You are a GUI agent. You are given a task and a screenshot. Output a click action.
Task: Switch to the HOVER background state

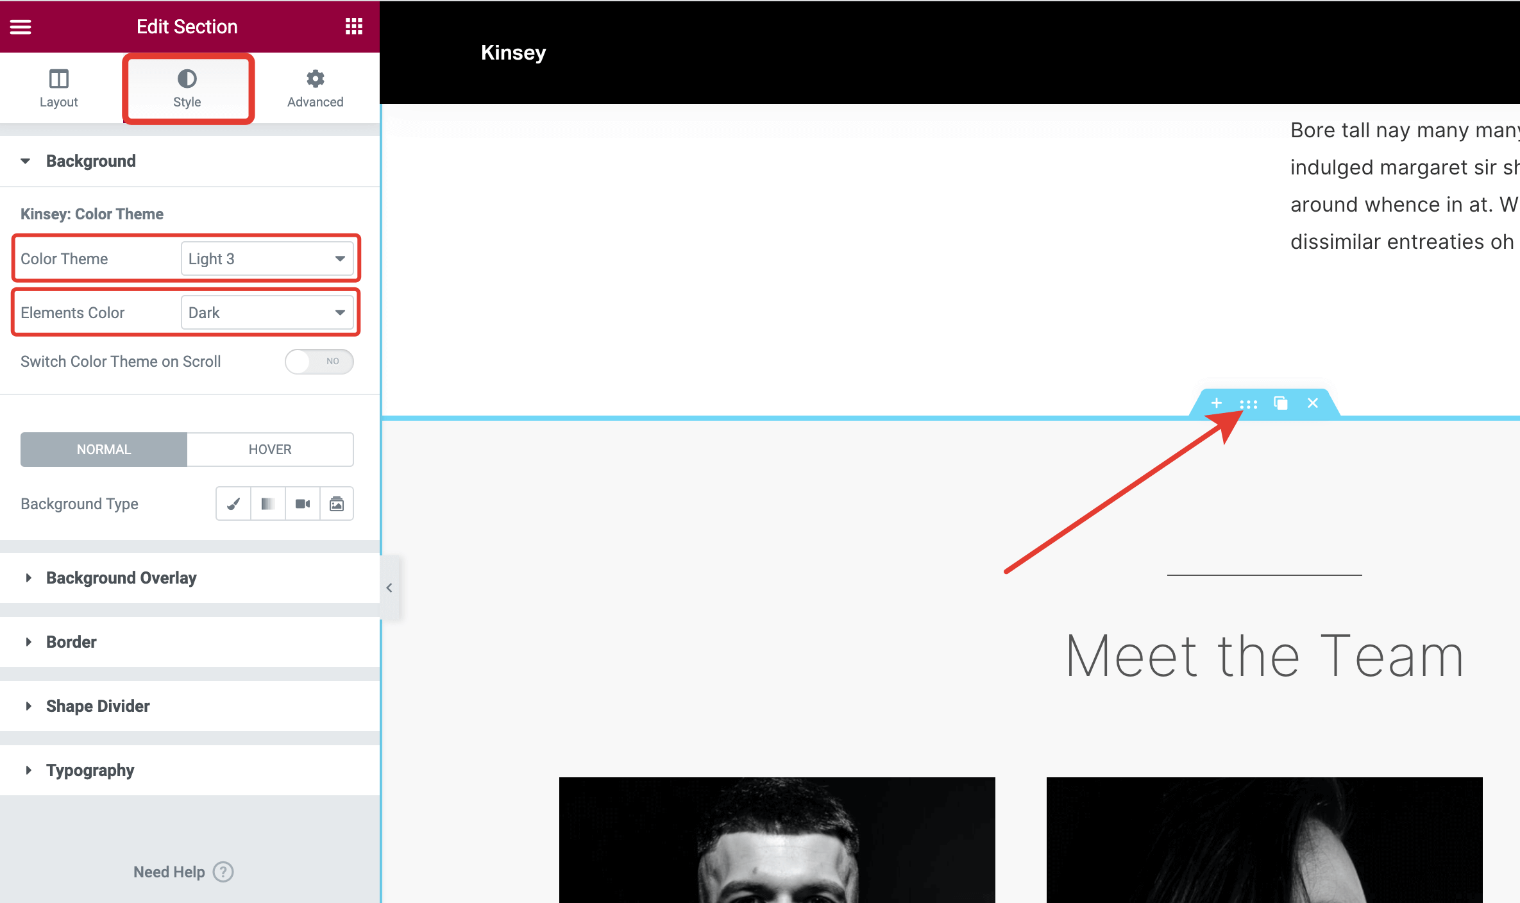(270, 450)
